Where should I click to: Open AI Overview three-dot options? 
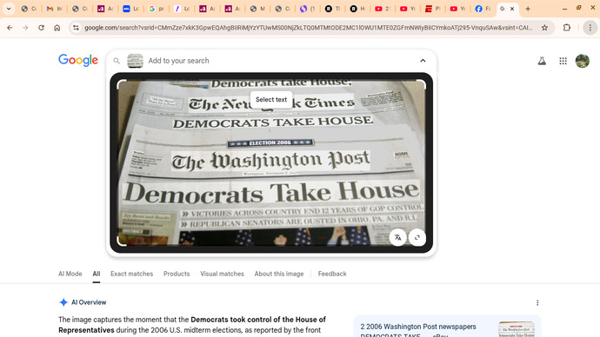click(x=537, y=302)
